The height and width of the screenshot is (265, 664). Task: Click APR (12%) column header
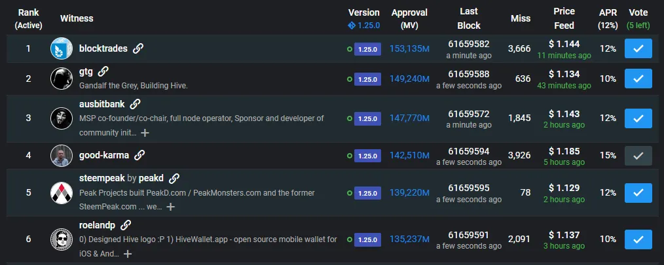(608, 19)
